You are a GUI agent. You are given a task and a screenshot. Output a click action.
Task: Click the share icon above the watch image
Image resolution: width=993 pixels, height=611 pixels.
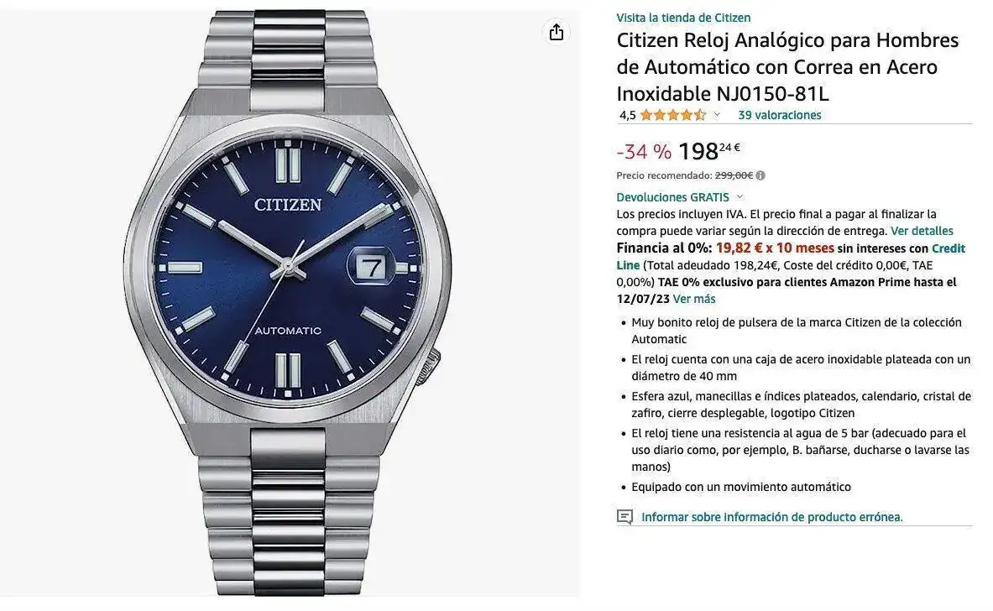point(556,32)
